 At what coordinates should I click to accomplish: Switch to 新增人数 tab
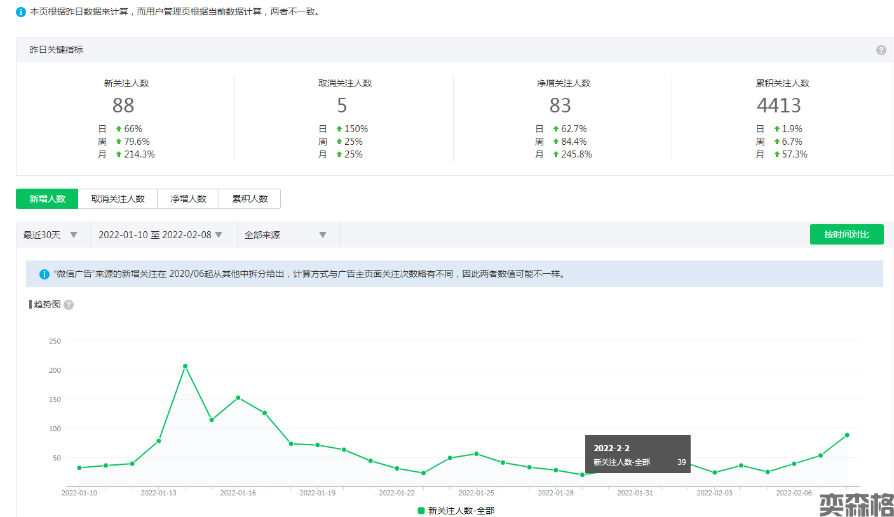pyautogui.click(x=47, y=199)
